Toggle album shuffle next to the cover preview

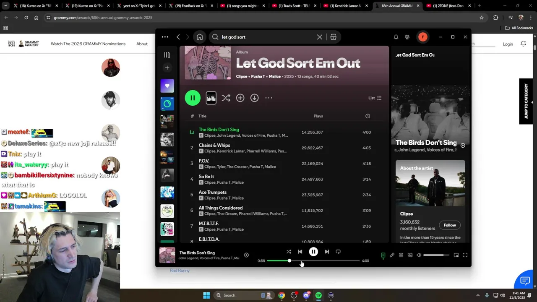coord(226,98)
